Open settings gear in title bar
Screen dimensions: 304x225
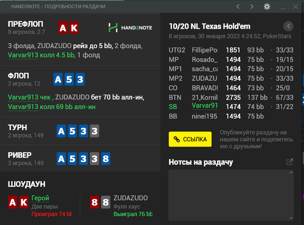267,7
